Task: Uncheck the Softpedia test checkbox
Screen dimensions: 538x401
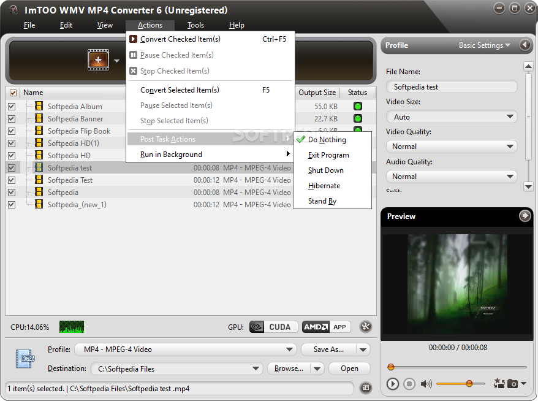Action: click(11, 168)
